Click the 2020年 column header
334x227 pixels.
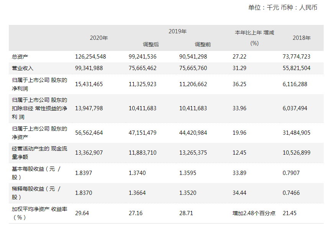[99, 38]
